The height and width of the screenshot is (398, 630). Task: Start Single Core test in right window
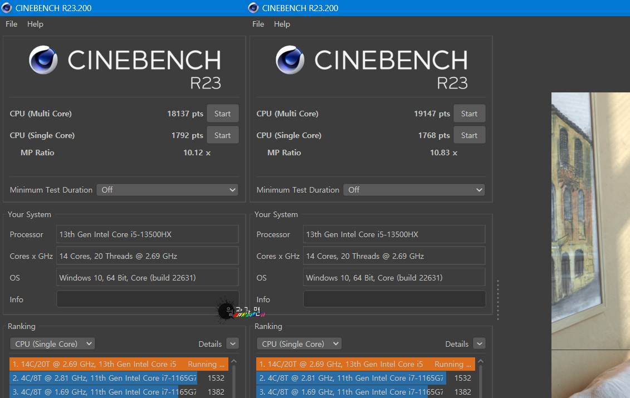coord(469,135)
